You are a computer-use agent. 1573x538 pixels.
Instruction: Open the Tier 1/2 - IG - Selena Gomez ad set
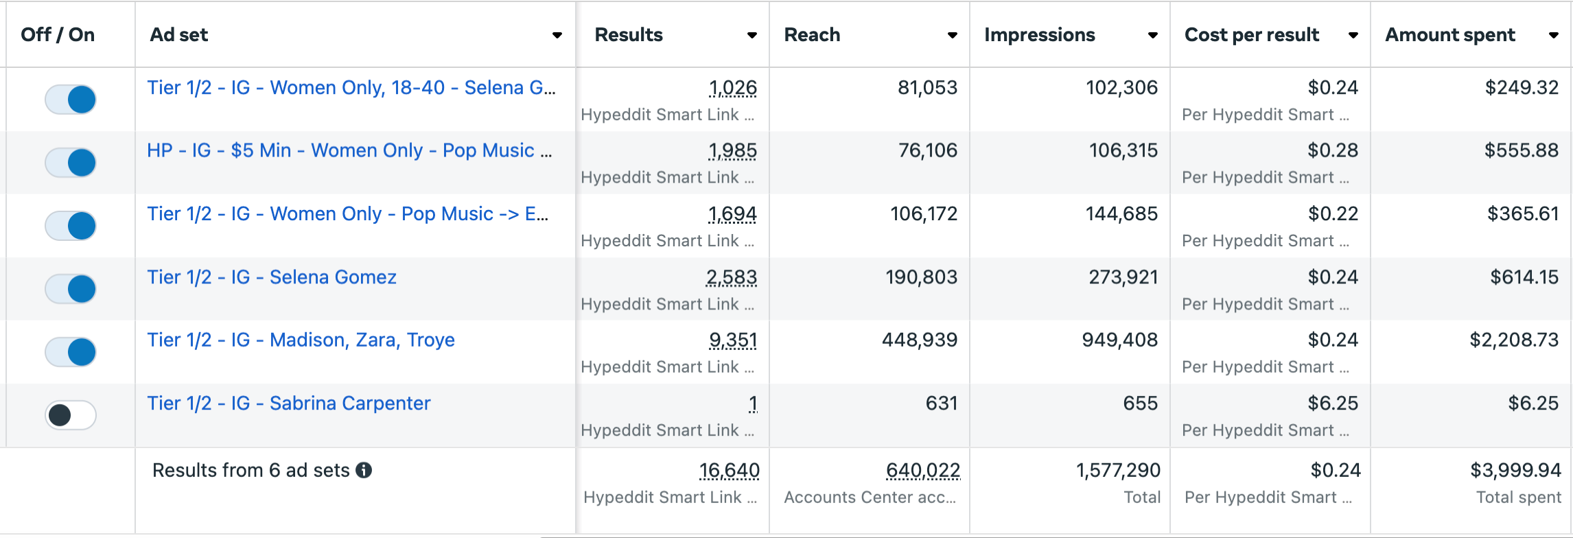click(272, 277)
